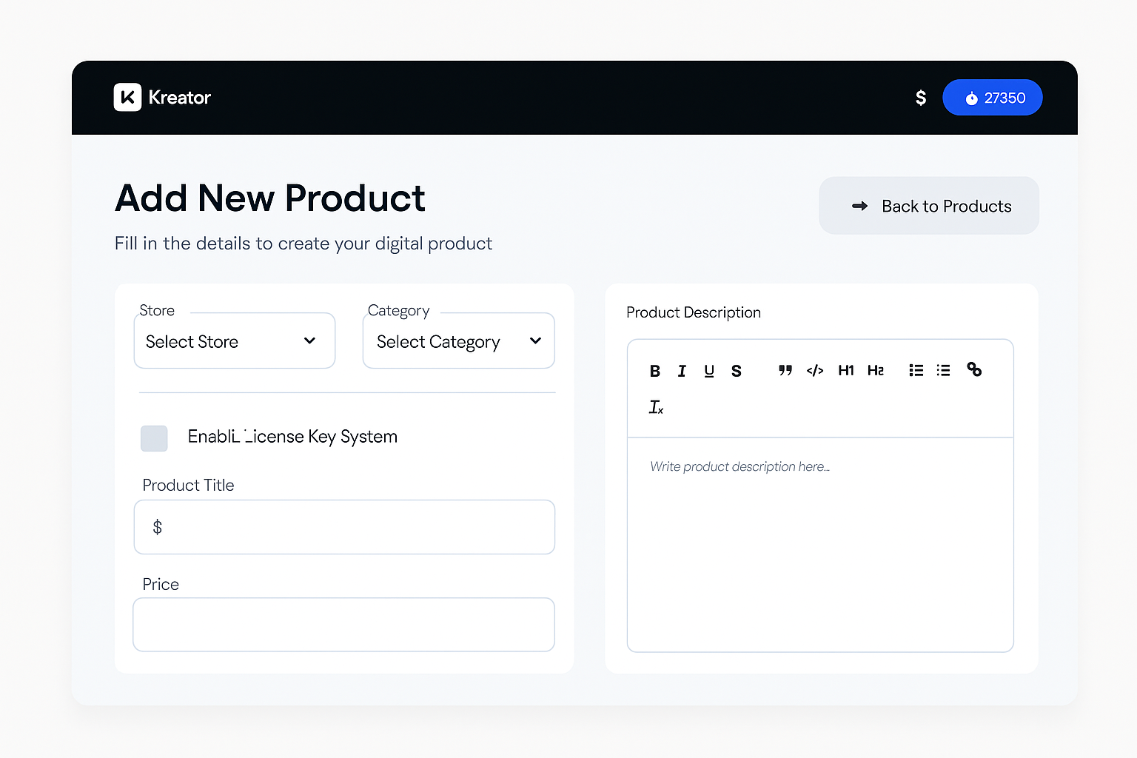Click the dollar sign icon in the navbar

920,97
